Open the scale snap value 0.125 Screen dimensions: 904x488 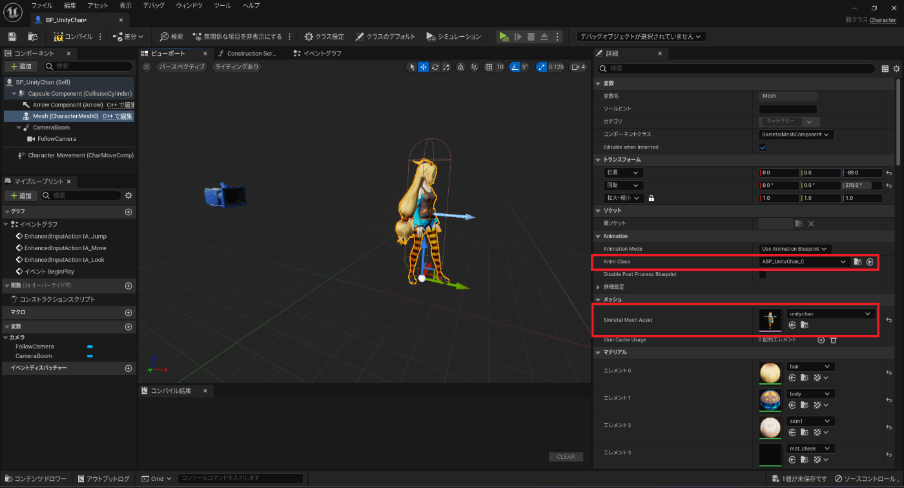[x=556, y=67]
